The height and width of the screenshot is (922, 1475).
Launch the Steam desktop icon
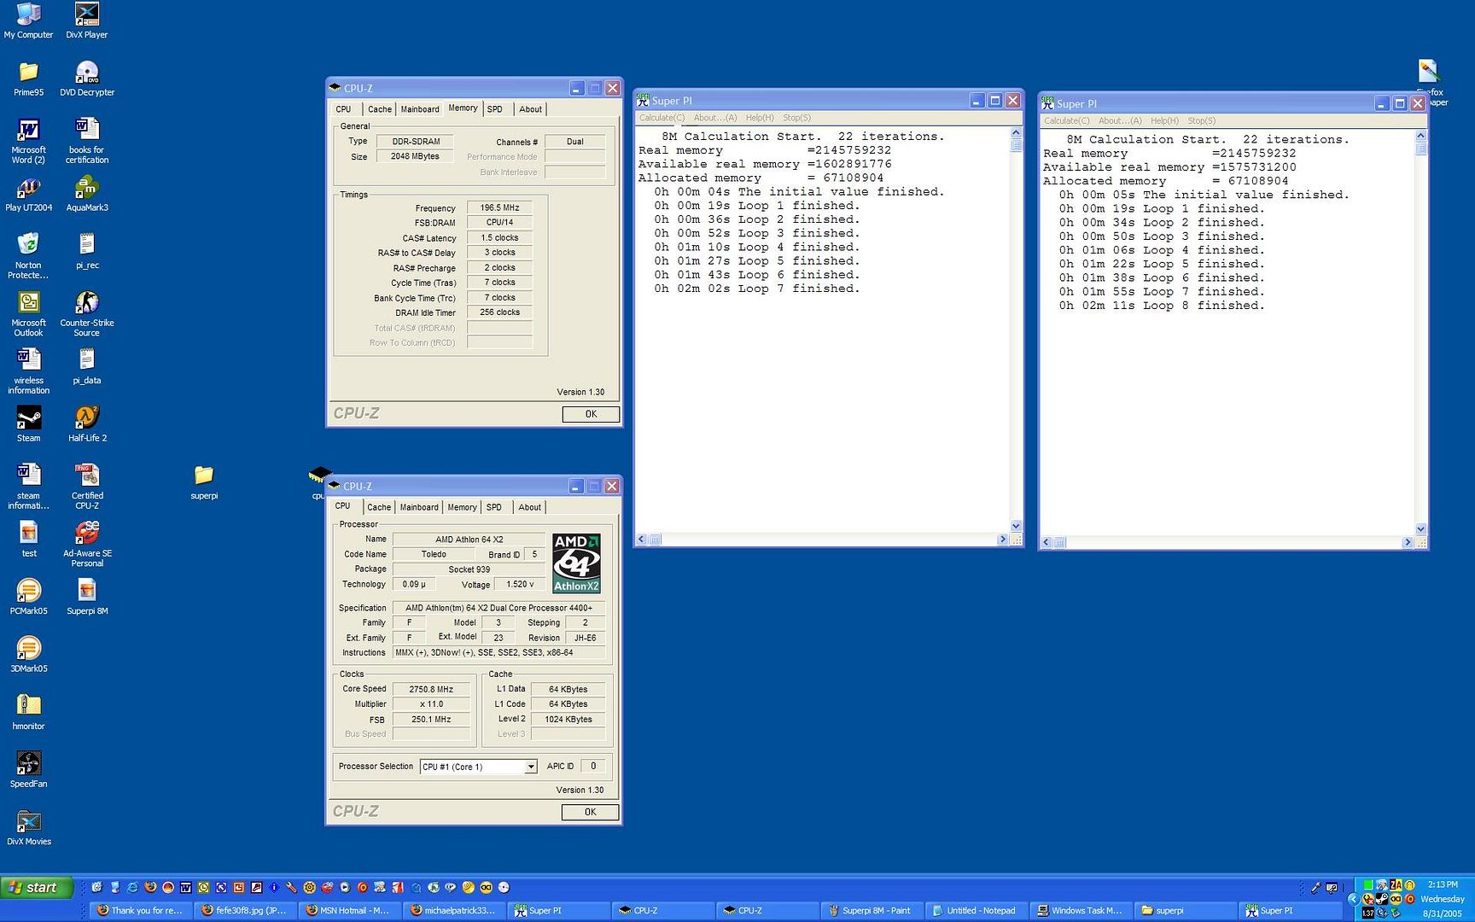pyautogui.click(x=28, y=424)
